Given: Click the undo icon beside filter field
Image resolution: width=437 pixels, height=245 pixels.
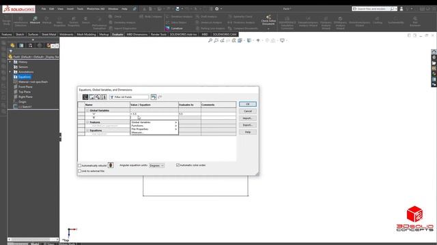Looking at the screenshot, I should coord(154,97).
